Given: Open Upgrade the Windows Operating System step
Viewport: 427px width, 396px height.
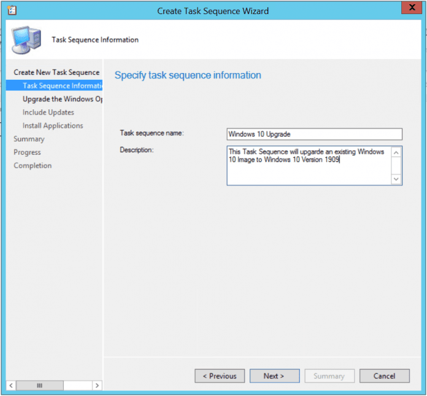Looking at the screenshot, I should (63, 99).
